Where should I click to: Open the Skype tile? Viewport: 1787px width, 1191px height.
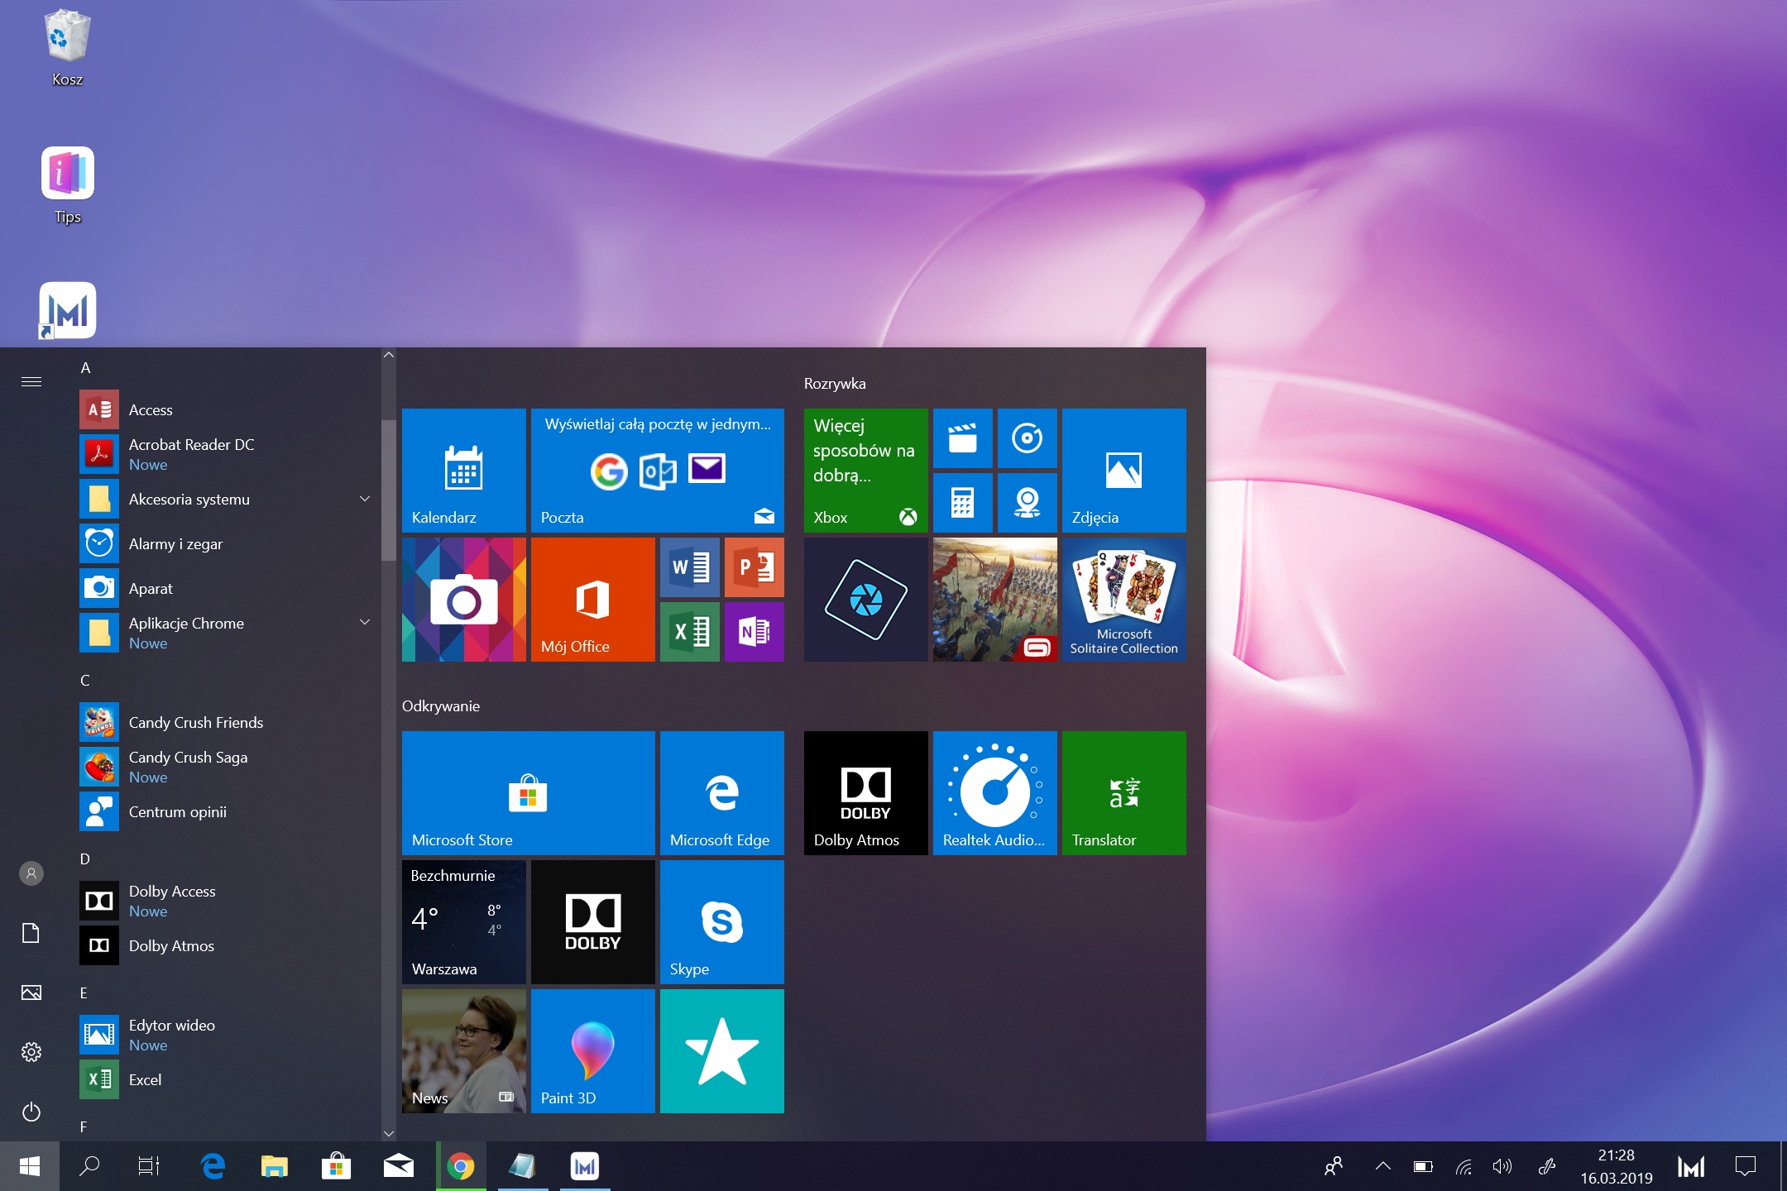[x=722, y=922]
